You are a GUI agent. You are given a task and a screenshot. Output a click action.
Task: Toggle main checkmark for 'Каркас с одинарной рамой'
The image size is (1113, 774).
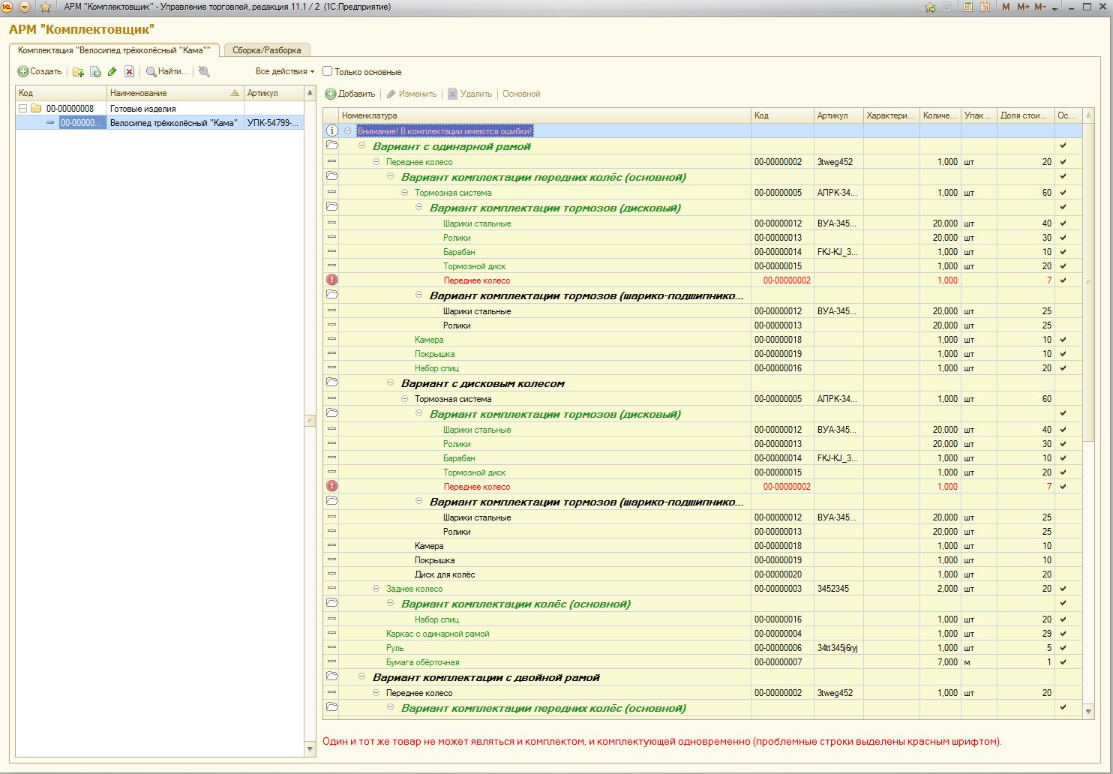point(1063,634)
